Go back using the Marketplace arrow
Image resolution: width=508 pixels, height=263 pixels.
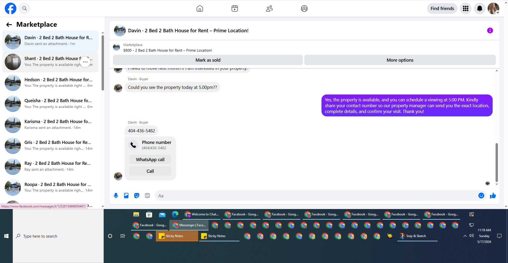pyautogui.click(x=9, y=25)
